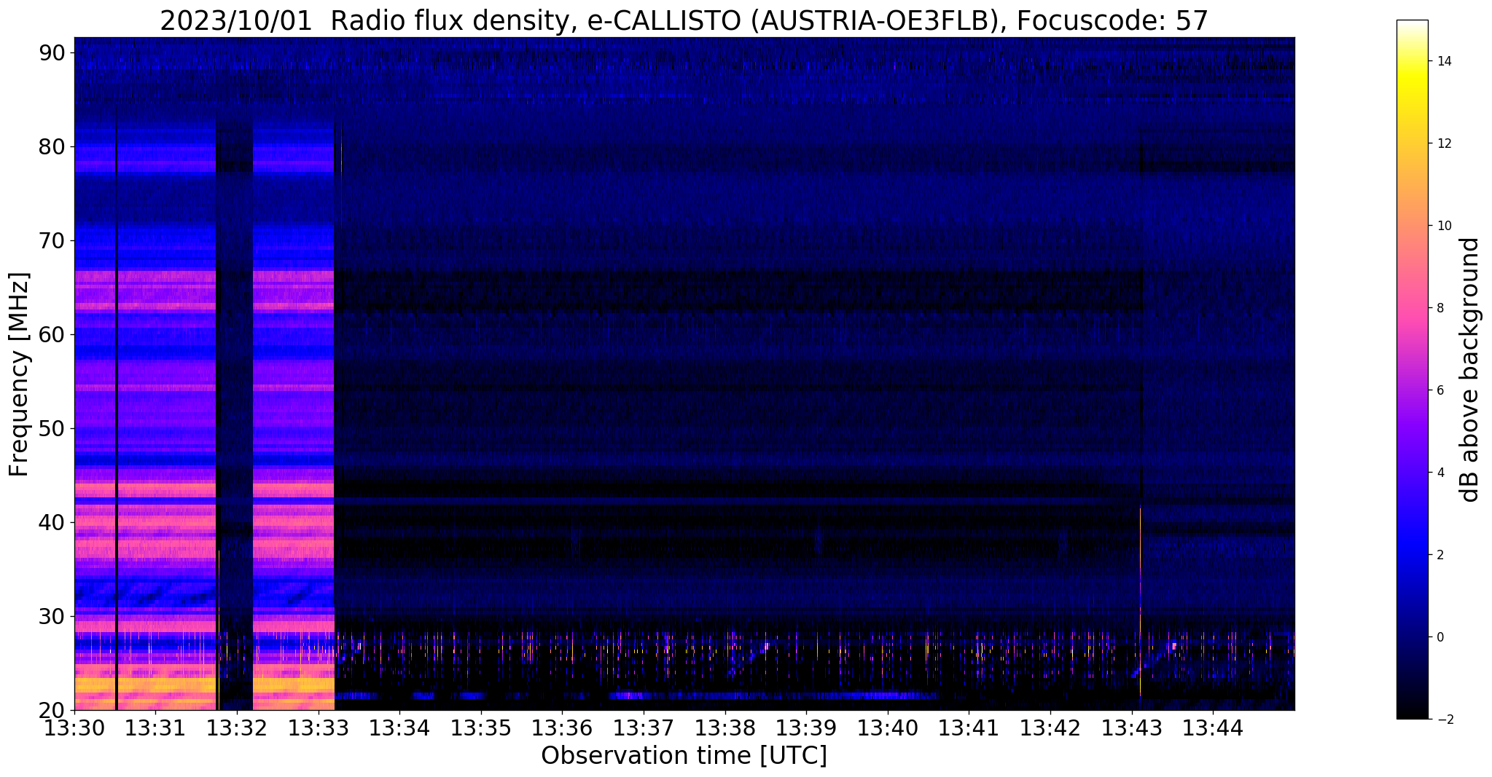Click the 13:35 time tick label
The height and width of the screenshot is (777, 1492).
tap(481, 727)
